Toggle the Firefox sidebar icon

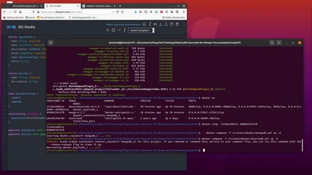click(x=146, y=12)
